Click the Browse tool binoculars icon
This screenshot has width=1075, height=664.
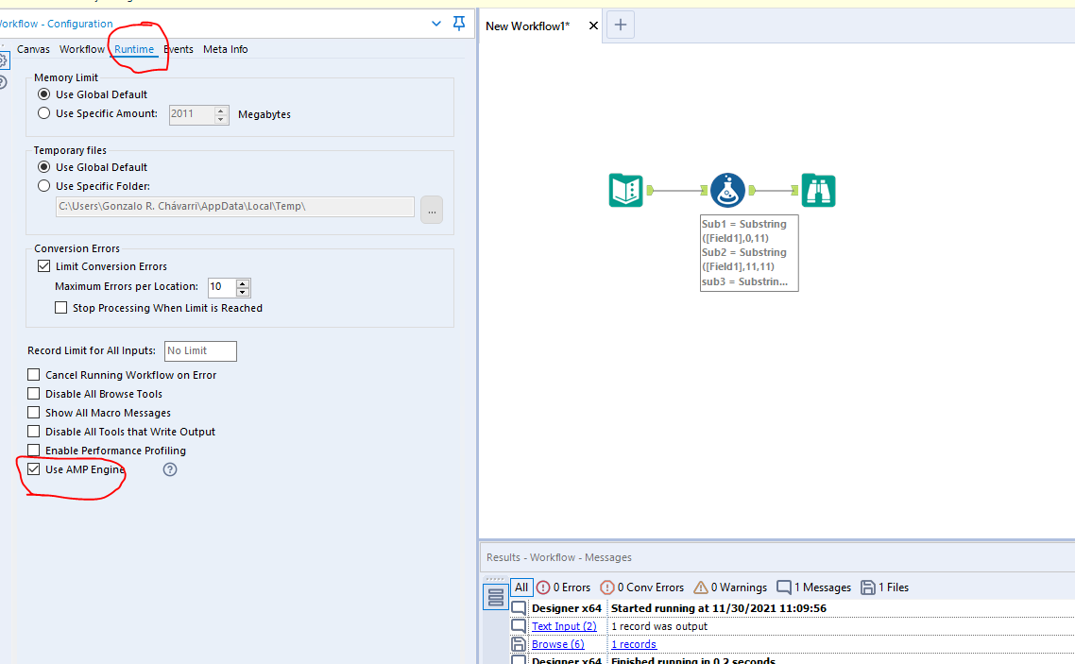[x=818, y=191]
